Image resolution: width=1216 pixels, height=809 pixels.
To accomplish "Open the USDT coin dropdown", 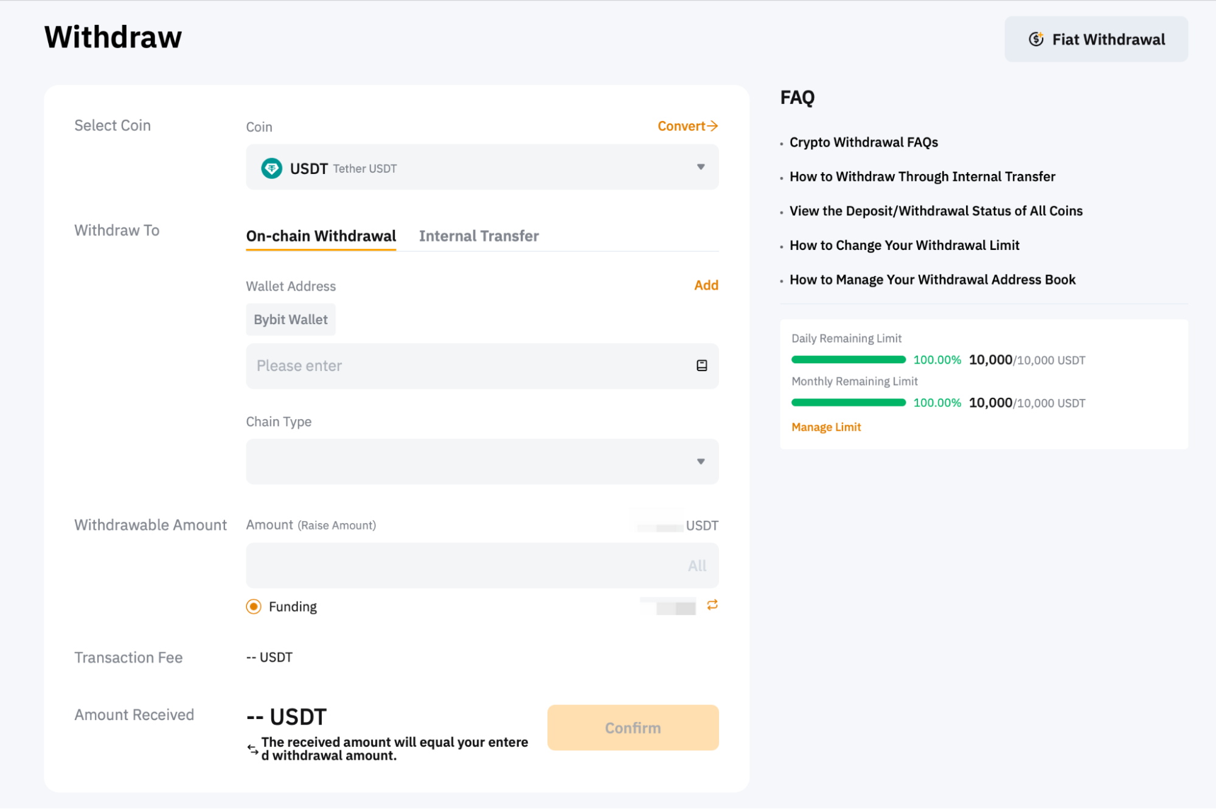I will [x=482, y=167].
